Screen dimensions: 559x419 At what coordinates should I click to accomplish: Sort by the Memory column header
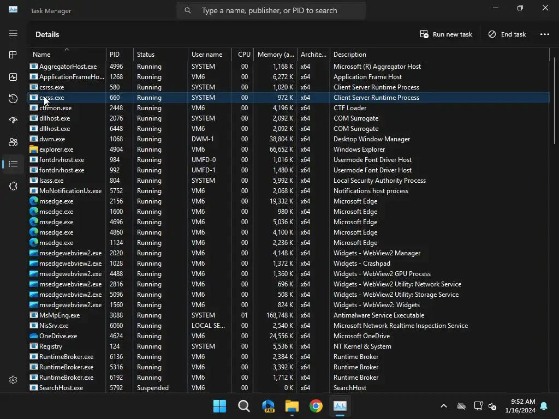275,54
